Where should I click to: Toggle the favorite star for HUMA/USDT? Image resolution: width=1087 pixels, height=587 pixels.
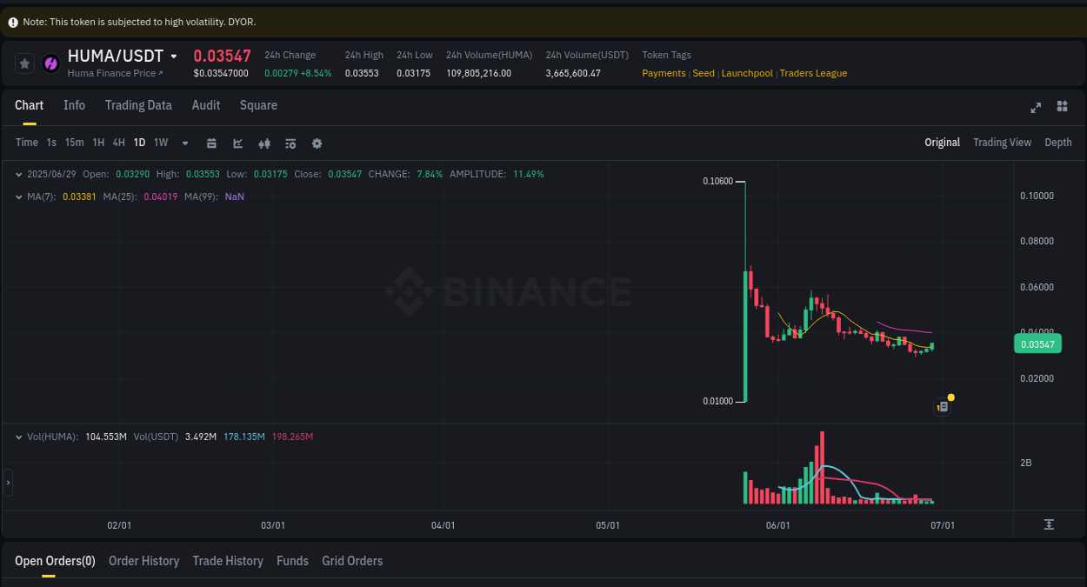pyautogui.click(x=24, y=63)
